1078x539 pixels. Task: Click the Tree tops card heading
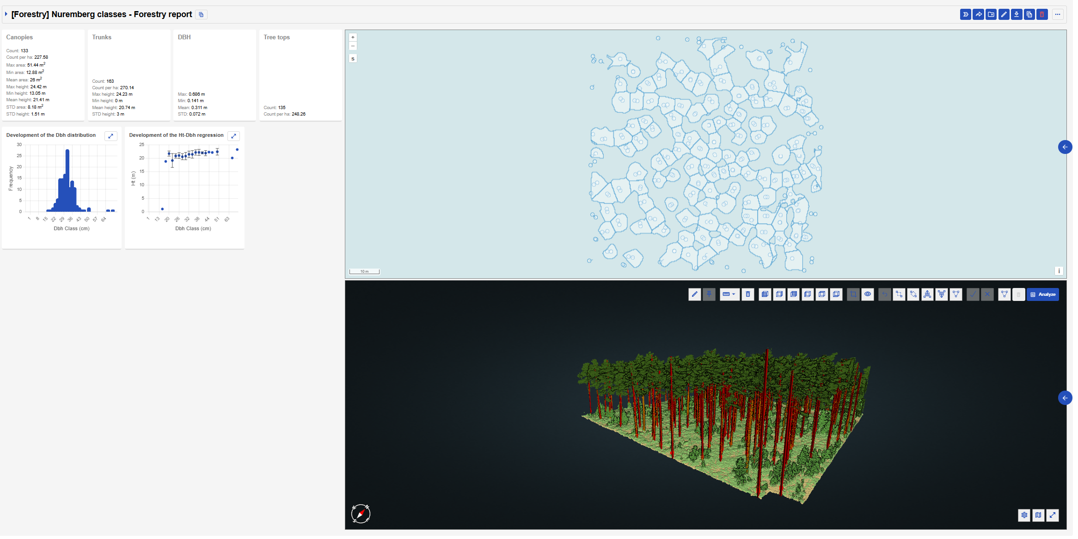[277, 37]
